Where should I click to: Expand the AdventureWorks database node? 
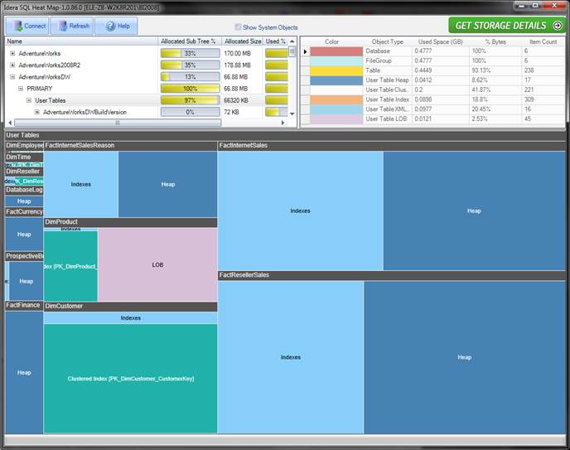[12, 53]
